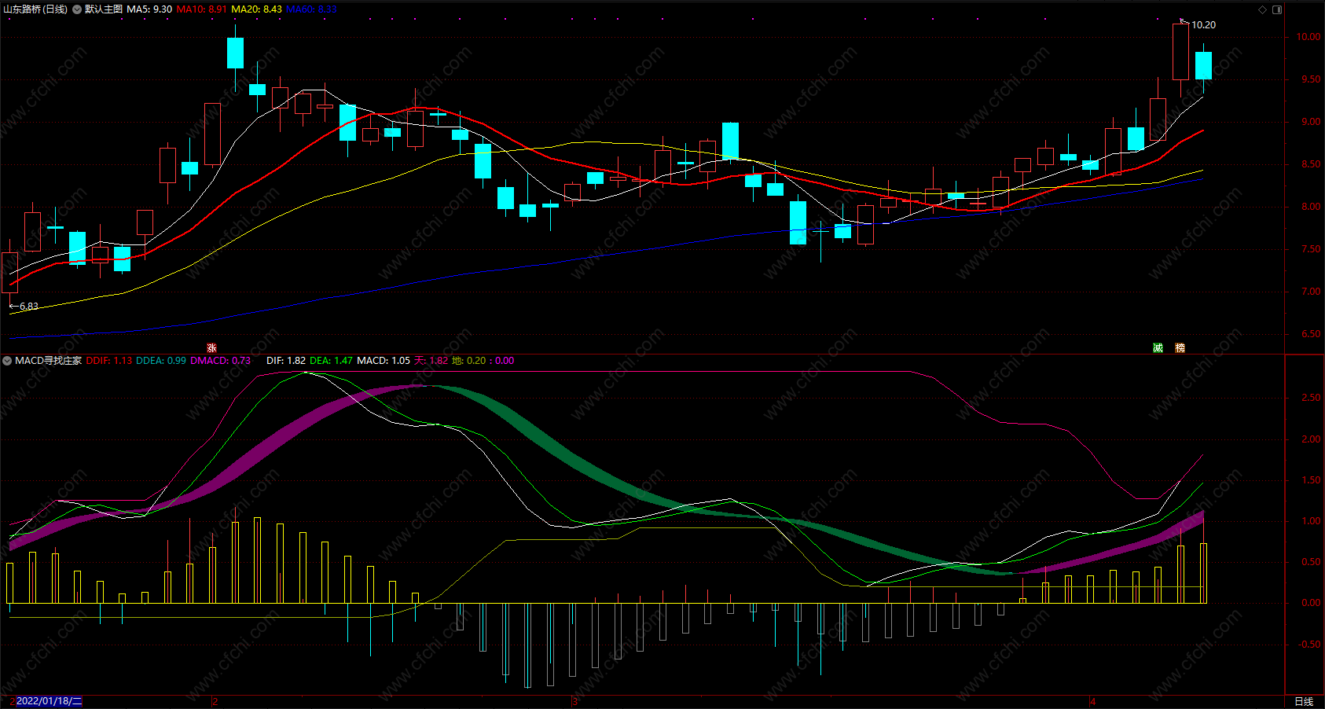Toggle the side panel layout icon
Viewport: 1325px width, 709px height.
pyautogui.click(x=1277, y=9)
